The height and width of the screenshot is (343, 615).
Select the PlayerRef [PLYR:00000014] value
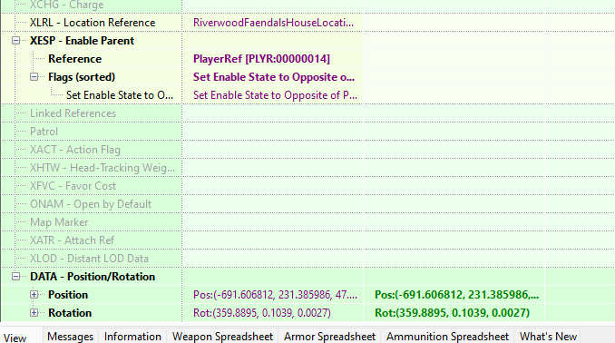[261, 59]
